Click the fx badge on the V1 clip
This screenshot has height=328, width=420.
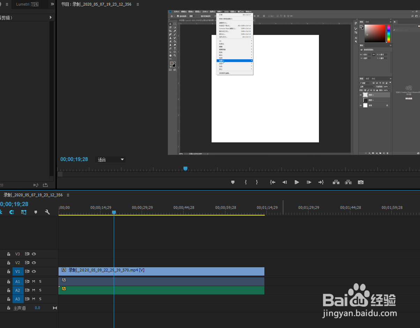[x=64, y=270]
